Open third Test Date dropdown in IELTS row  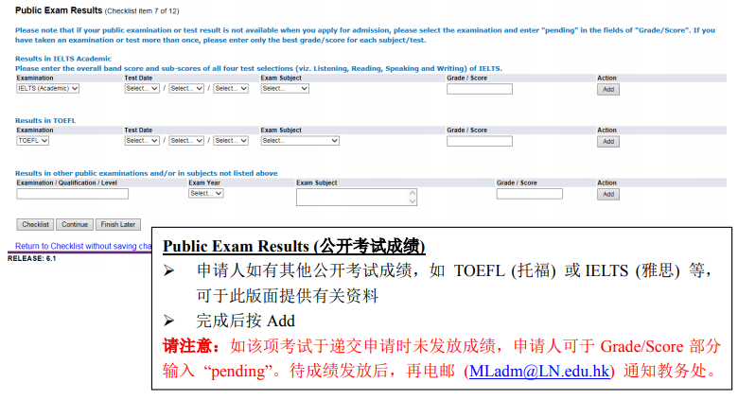(231, 89)
